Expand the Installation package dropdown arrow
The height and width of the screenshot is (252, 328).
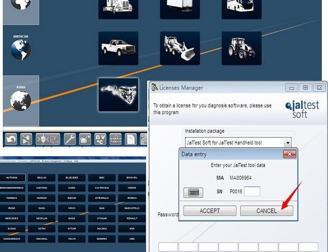tap(288, 143)
